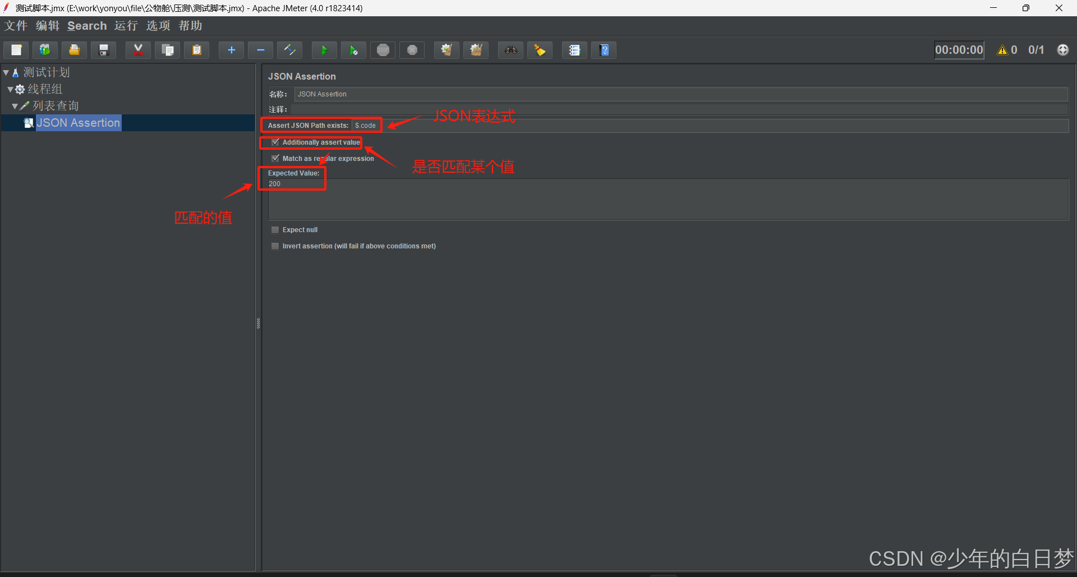Click the Start no pauses icon
This screenshot has width=1077, height=577.
click(353, 50)
